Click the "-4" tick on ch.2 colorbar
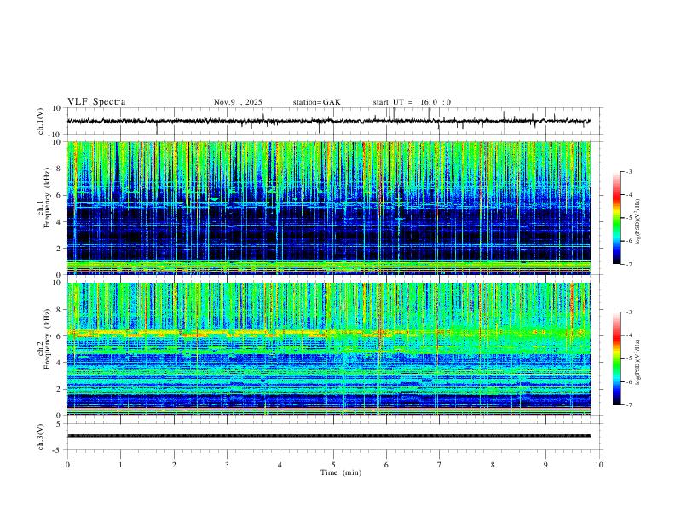The image size is (675, 521). click(x=628, y=335)
